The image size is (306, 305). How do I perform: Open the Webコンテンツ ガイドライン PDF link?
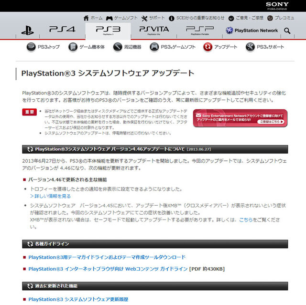point(108,269)
